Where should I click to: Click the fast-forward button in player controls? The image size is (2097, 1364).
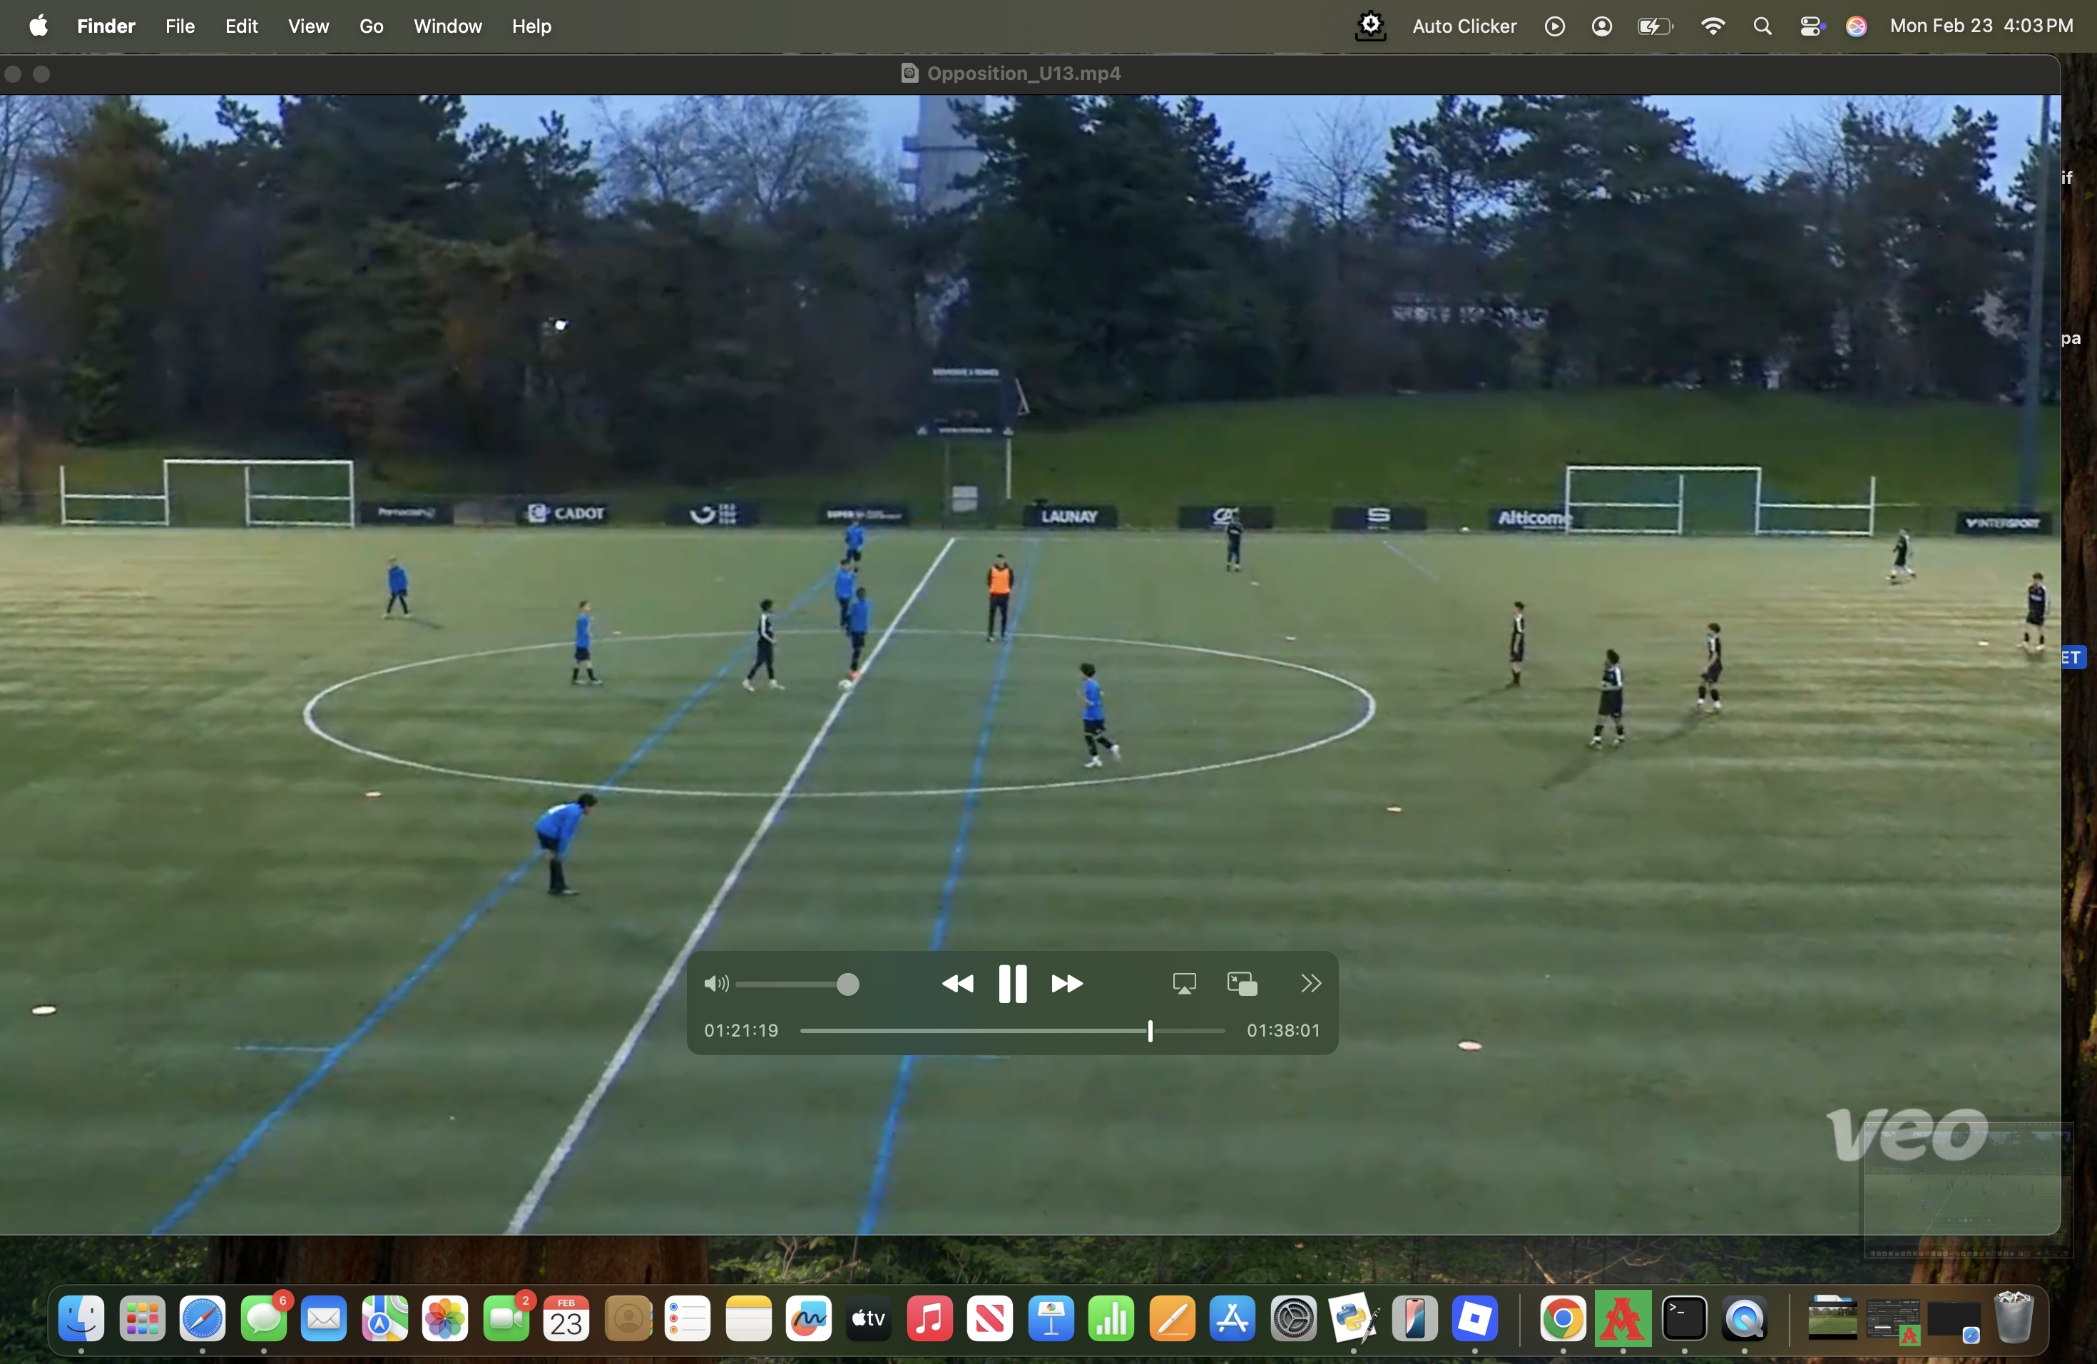(1067, 983)
